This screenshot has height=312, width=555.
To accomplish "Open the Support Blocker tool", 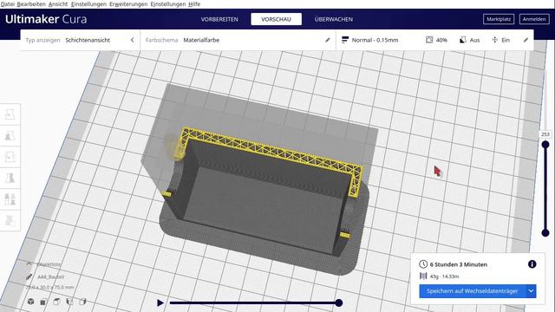I will point(10,220).
